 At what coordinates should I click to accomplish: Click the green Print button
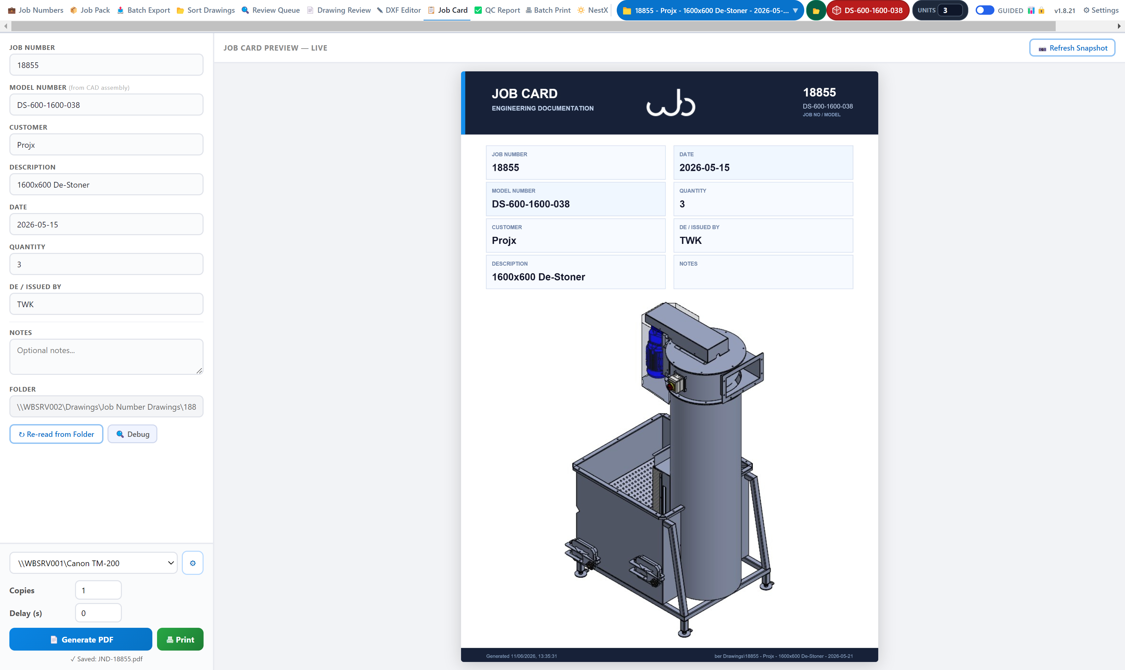coord(180,639)
